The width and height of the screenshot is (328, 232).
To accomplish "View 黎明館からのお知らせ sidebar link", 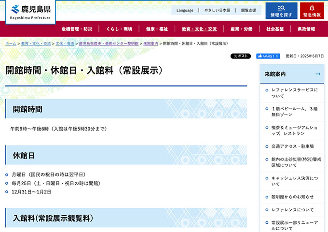I will pyautogui.click(x=292, y=197).
